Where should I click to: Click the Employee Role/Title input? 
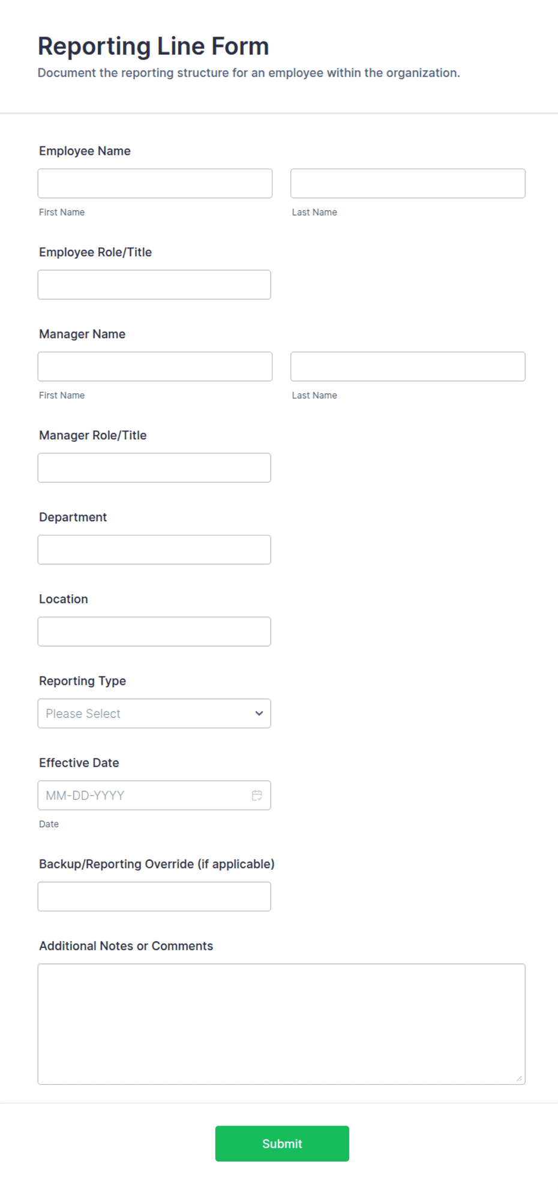154,285
